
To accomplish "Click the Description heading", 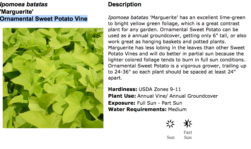I will pos(125,5).
